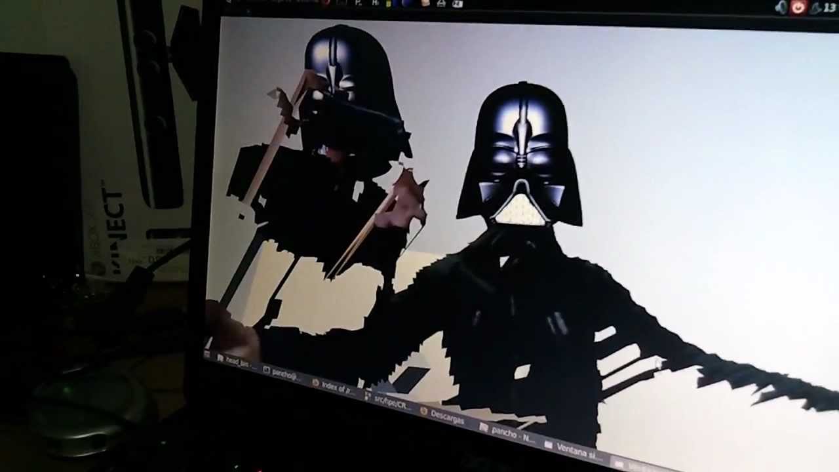
Task: Switch to the 'pancho - N…' file manager entry
Action: 506,433
